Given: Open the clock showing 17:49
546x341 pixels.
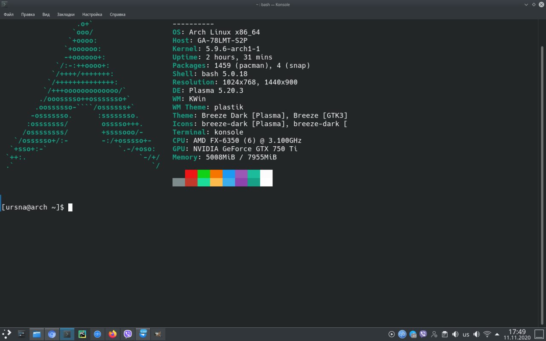Looking at the screenshot, I should [x=517, y=334].
